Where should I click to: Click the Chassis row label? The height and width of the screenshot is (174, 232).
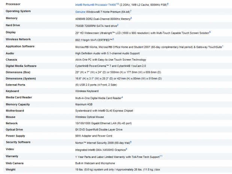[11, 59]
